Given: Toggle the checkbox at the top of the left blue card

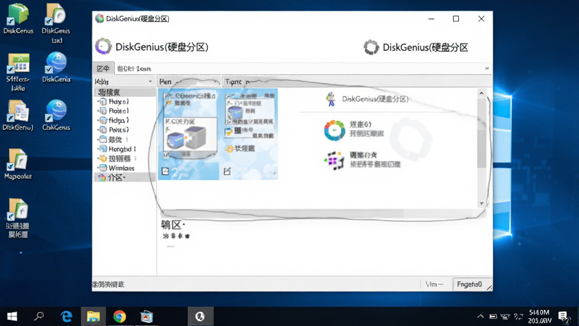Looking at the screenshot, I should click(x=167, y=96).
